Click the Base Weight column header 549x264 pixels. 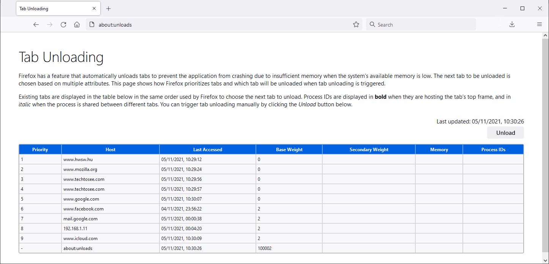(289, 149)
